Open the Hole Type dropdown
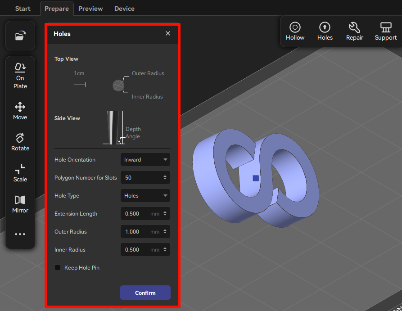 pyautogui.click(x=145, y=196)
